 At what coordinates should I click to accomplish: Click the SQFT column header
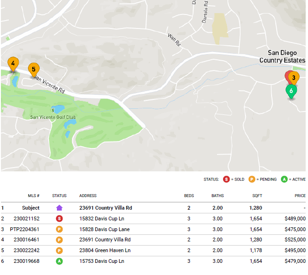(257, 196)
